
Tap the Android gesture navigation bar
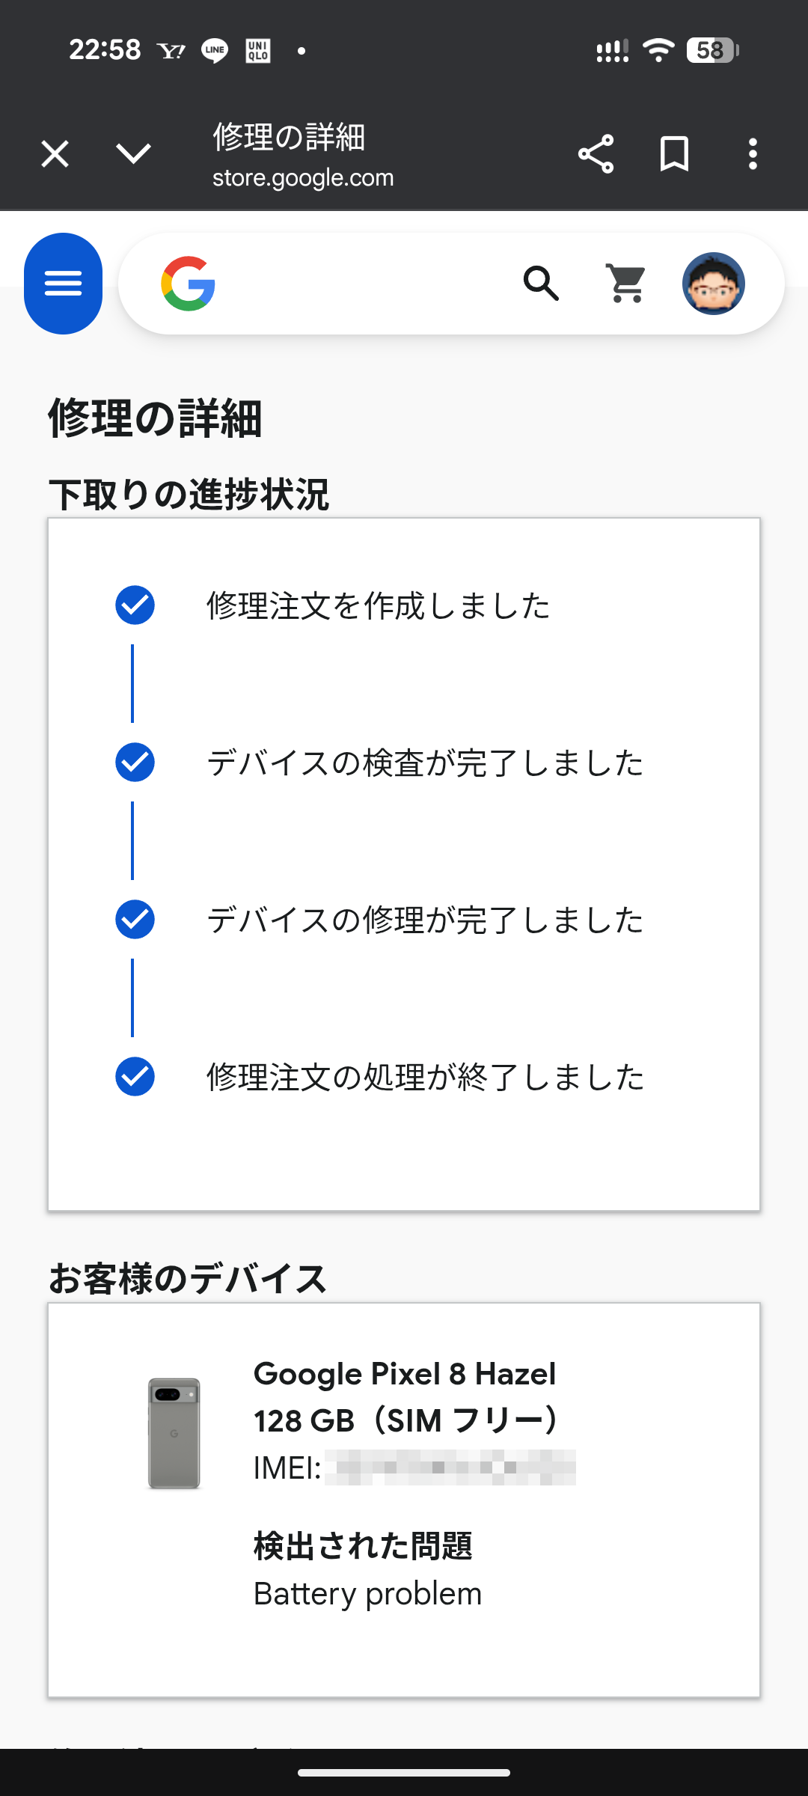pyautogui.click(x=404, y=1772)
